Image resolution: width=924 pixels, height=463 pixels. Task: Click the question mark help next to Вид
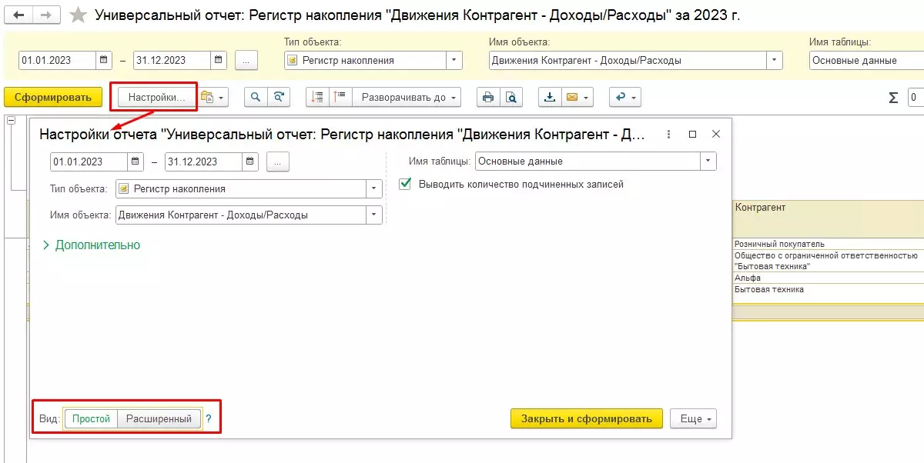tap(208, 419)
